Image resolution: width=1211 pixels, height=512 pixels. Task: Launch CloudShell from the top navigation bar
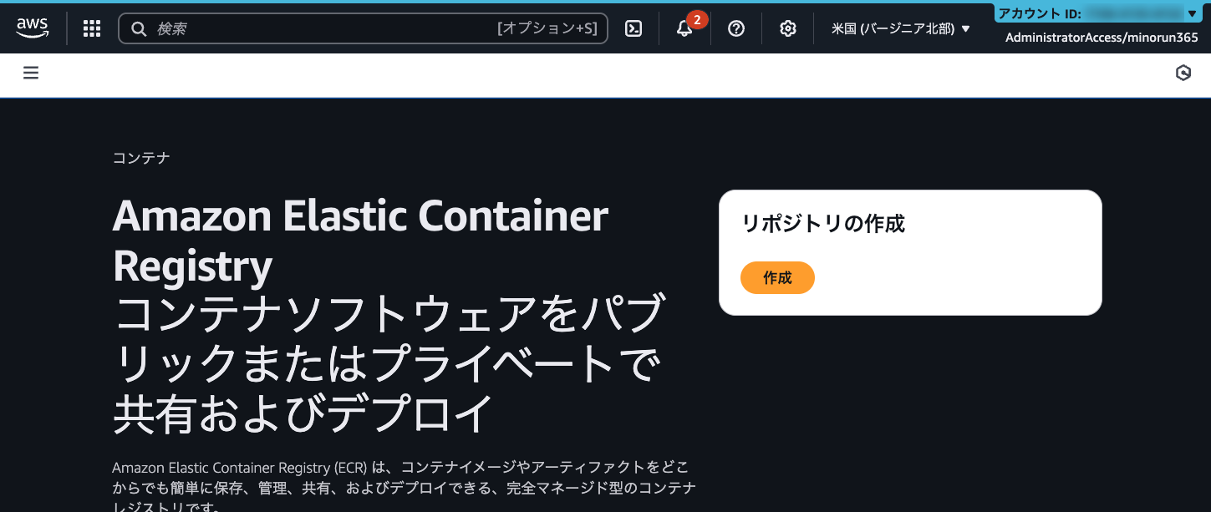point(633,28)
